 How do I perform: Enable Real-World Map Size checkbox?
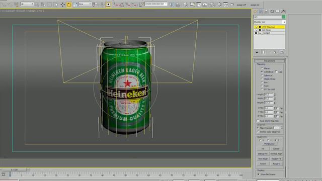pos(258,121)
